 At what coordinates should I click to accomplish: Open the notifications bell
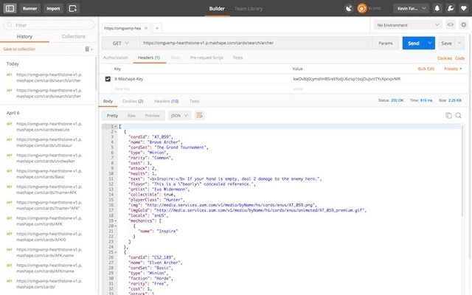(x=437, y=8)
